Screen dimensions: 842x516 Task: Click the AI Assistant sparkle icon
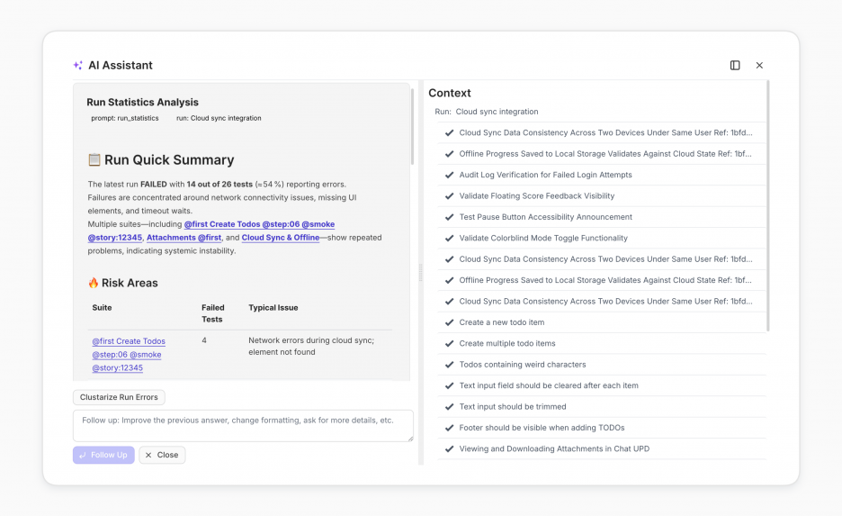[78, 65]
